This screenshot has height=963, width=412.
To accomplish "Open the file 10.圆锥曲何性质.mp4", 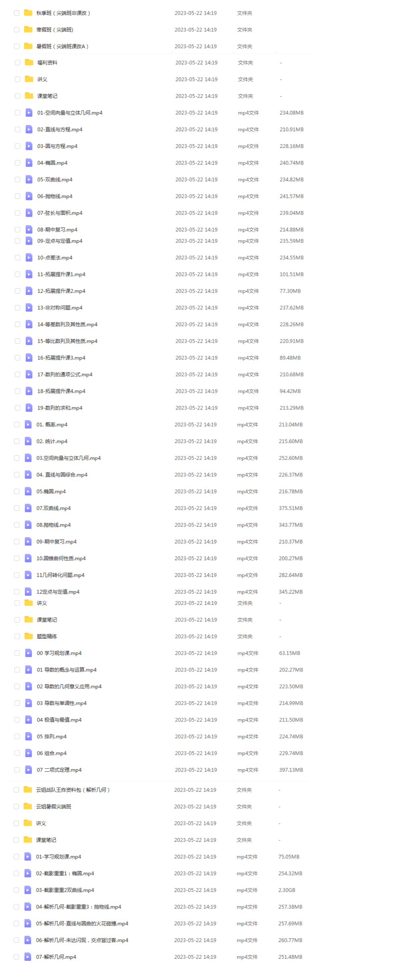I will pos(61,558).
